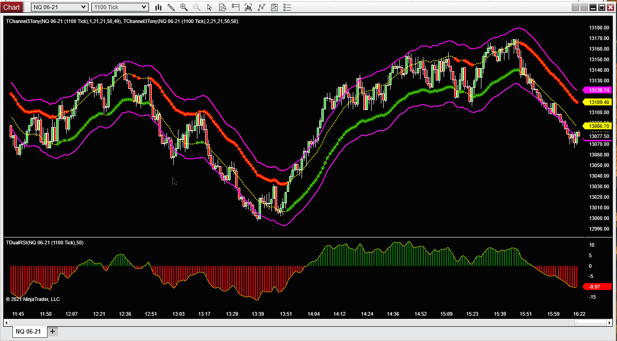This screenshot has height=341, width=617.
Task: Close the chart window
Action: (x=610, y=7)
